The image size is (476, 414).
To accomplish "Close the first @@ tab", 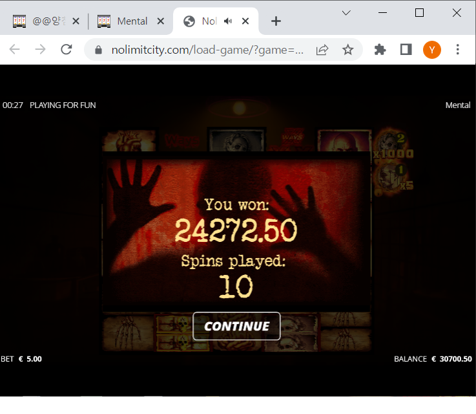I will [x=76, y=21].
